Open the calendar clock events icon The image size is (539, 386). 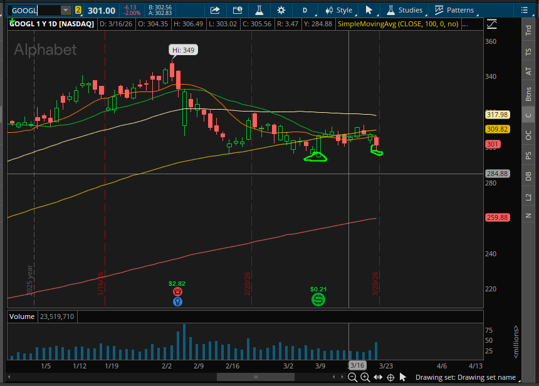point(237,10)
